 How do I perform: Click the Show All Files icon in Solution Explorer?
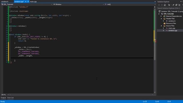[x=179, y=5]
